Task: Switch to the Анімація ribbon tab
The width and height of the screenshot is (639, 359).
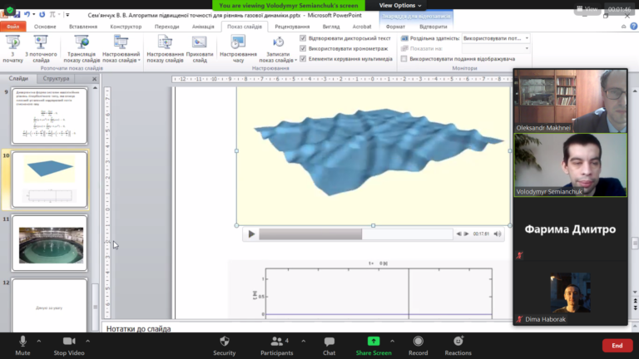Action: 203,27
